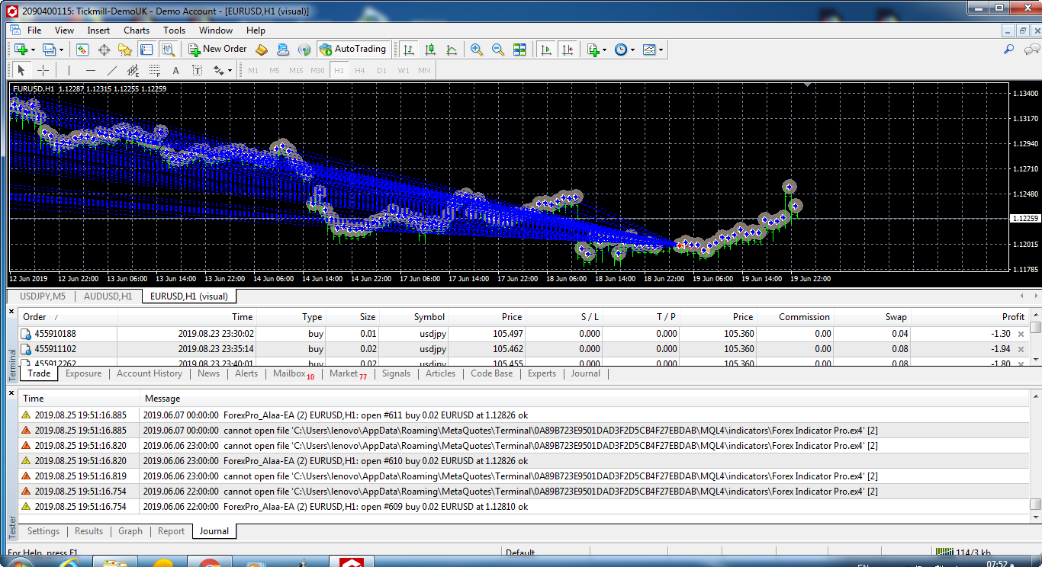Show the Navigator panel star-folder icon
Image resolution: width=1042 pixels, height=567 pixels.
tap(125, 50)
